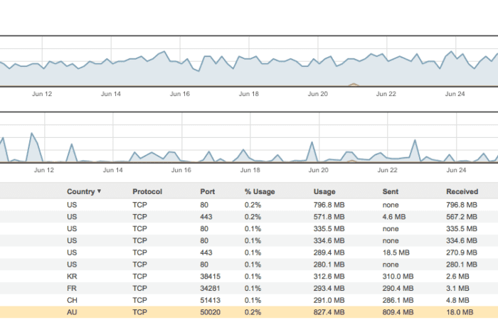Sort by the Port column header
The image size is (498, 320).
pos(208,191)
